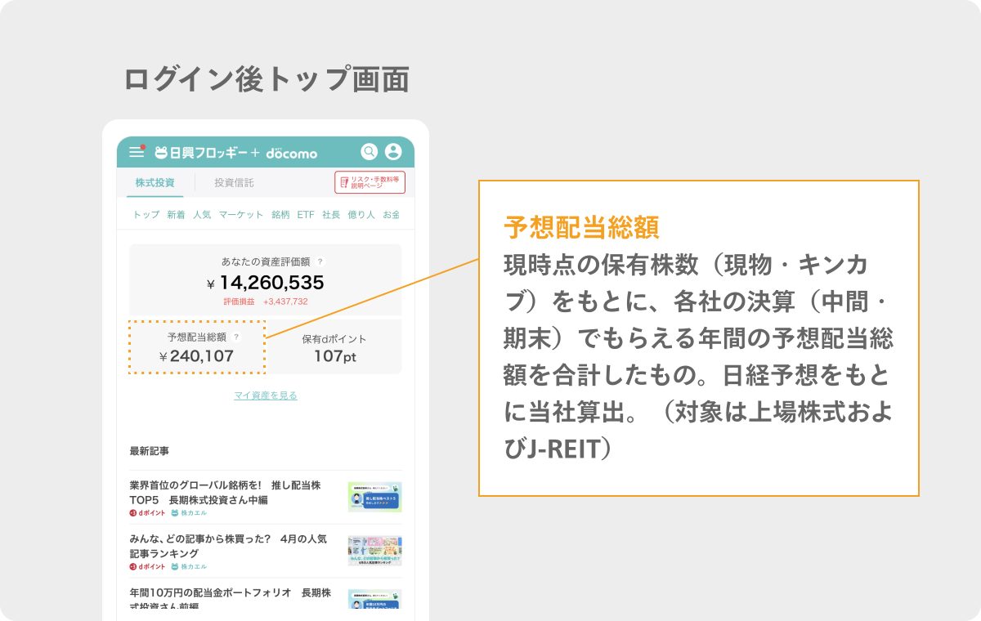Screen dimensions: 981x621
Task: Select 新着 in the category menu
Action: tap(176, 215)
